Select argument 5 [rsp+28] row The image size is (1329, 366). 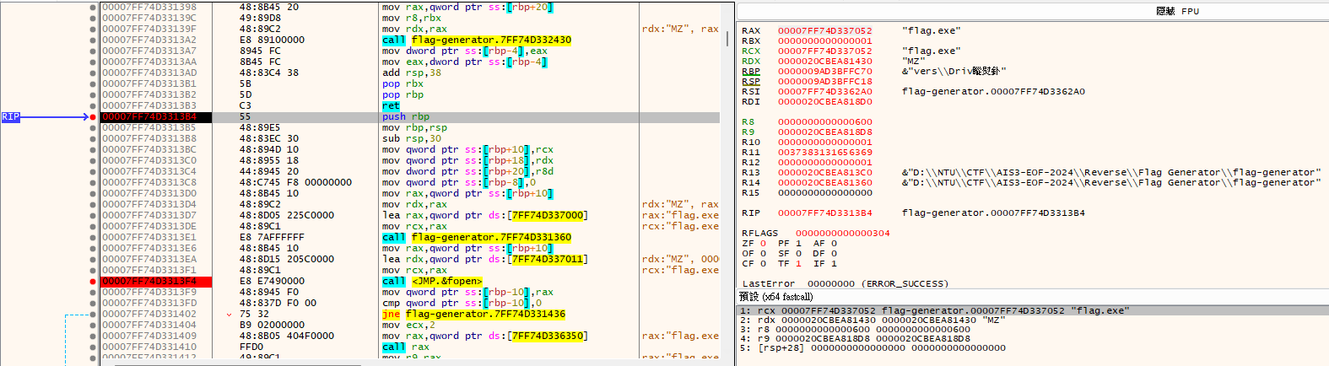pos(1033,347)
